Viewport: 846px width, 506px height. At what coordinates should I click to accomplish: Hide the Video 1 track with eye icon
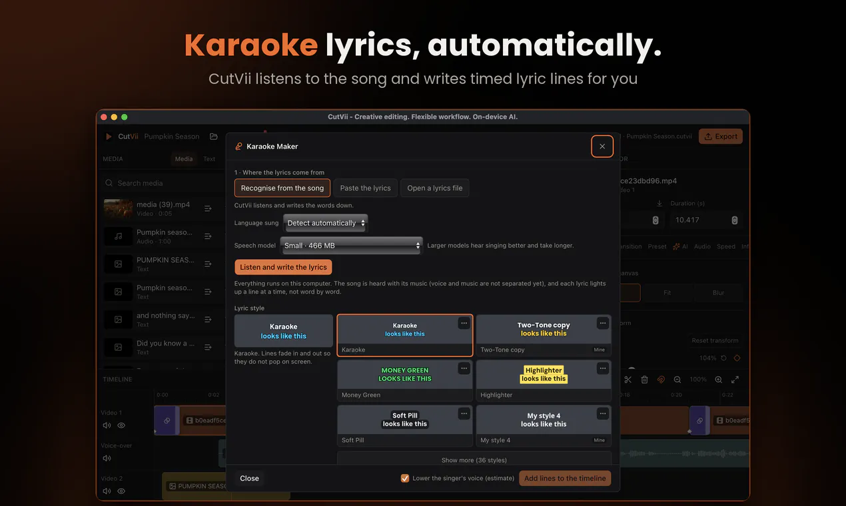[121, 425]
